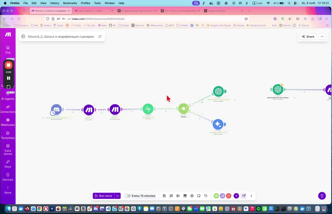
Task: Open scenario options sliders icon beside name
Action: coord(100,36)
